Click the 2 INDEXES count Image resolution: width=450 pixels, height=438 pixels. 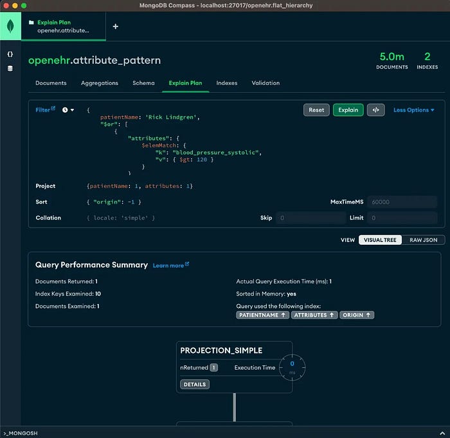click(x=428, y=61)
